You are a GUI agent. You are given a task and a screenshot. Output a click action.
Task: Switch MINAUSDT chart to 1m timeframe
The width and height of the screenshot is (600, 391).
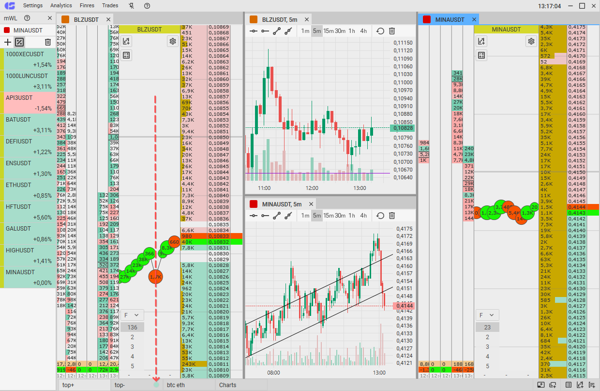coord(305,216)
